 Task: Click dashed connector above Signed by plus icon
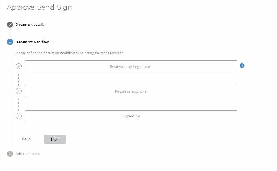tap(19, 105)
